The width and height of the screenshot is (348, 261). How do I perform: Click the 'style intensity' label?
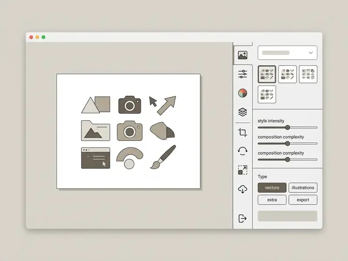click(x=271, y=121)
